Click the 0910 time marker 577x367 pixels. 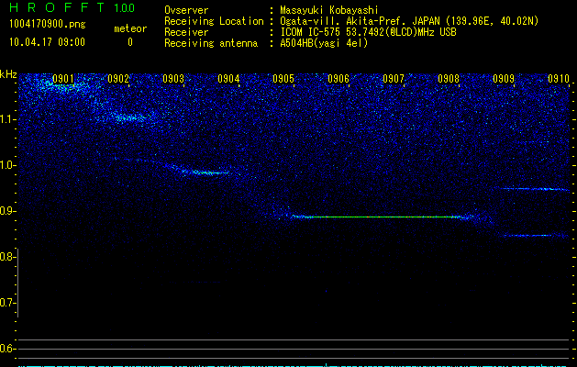coord(559,79)
